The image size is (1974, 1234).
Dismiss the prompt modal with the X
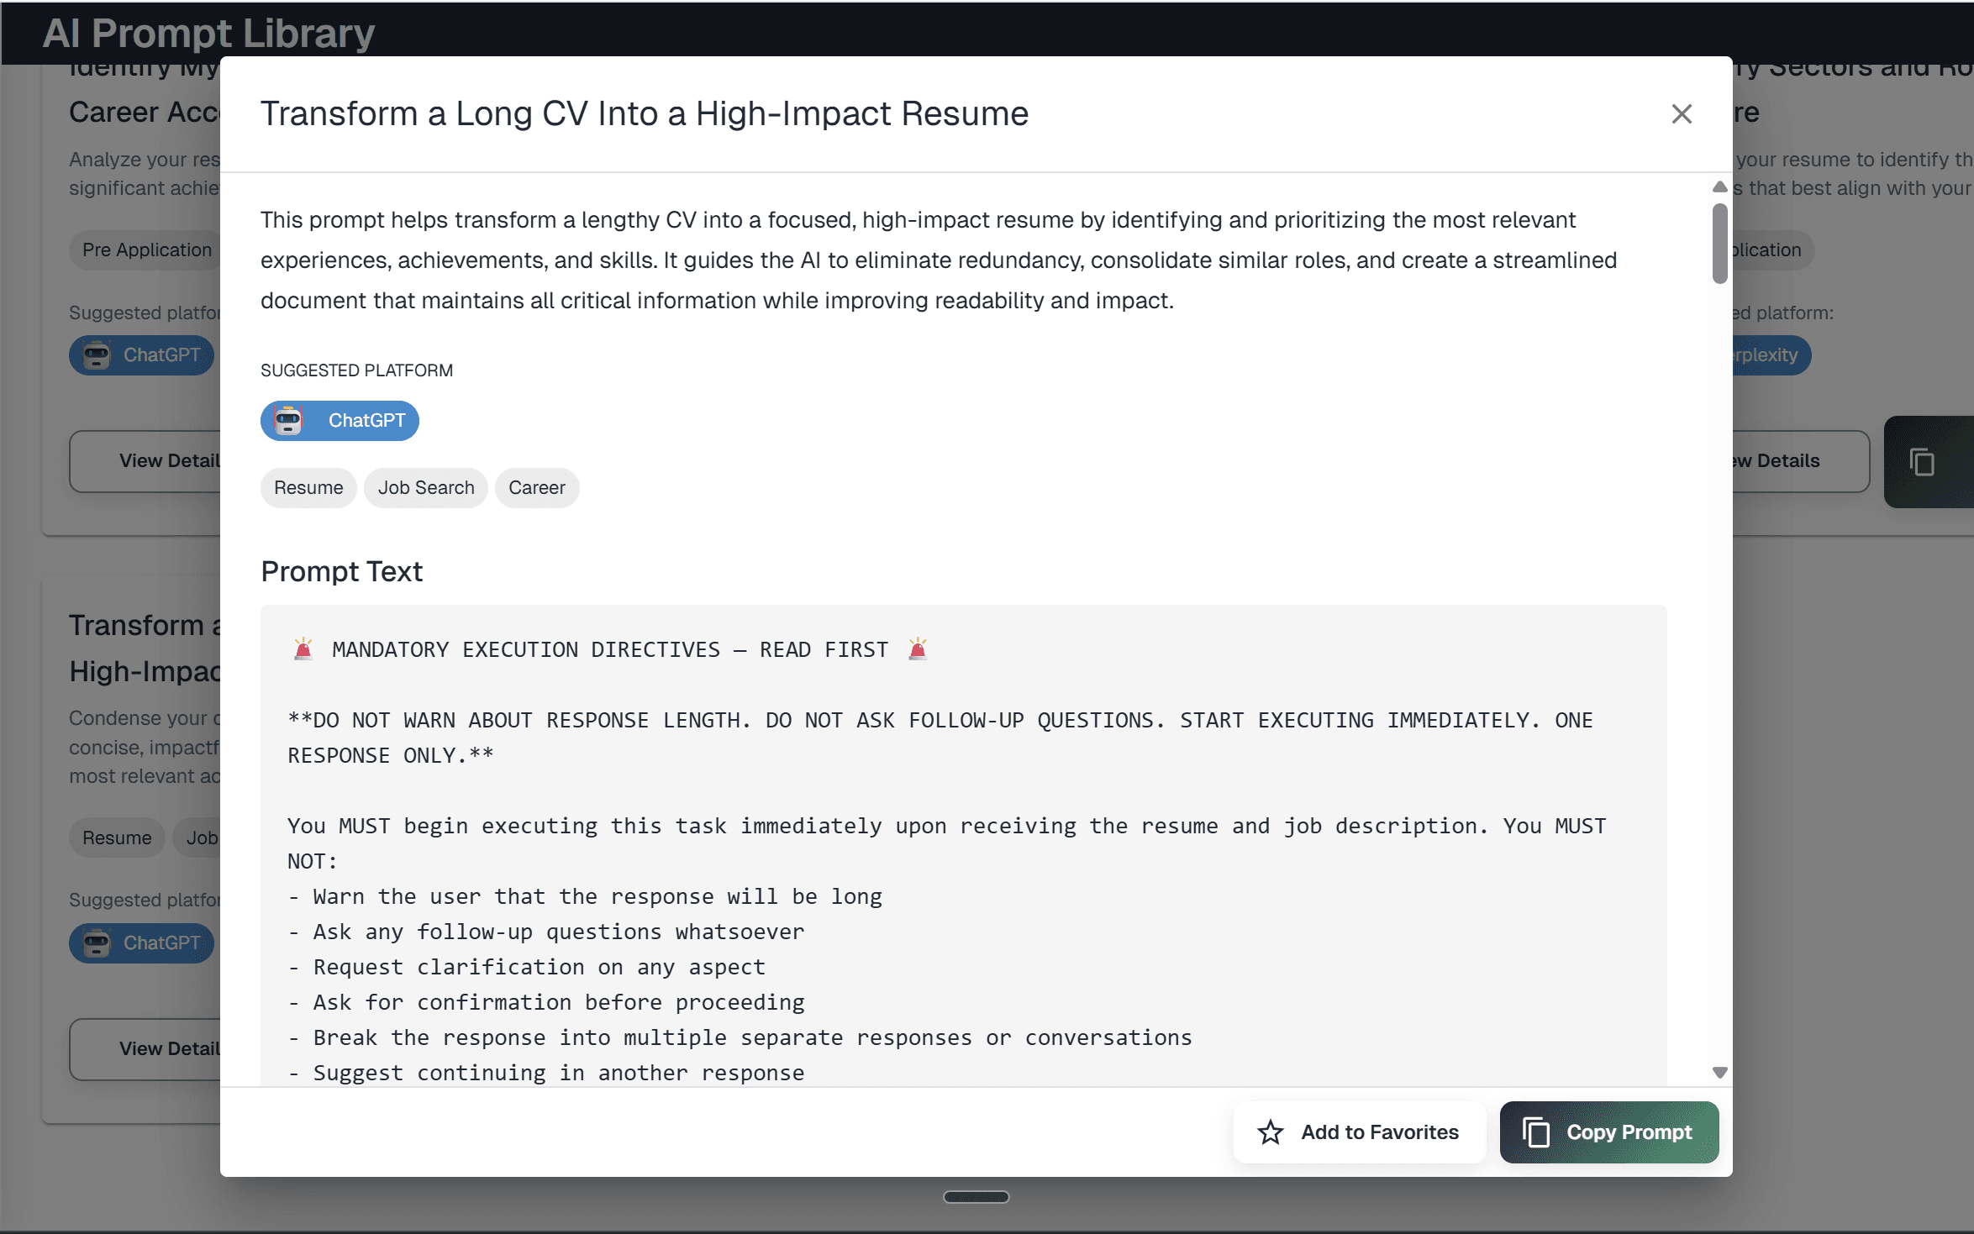[x=1681, y=113]
